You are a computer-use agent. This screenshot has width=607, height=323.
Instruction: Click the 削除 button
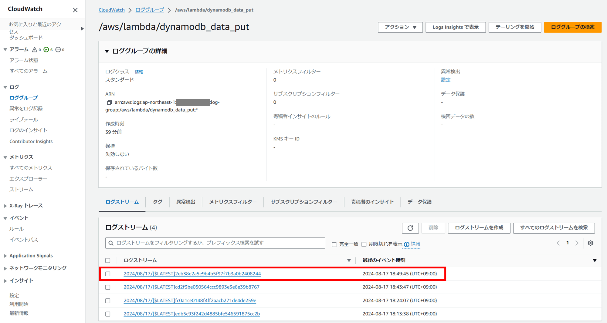[x=433, y=228]
